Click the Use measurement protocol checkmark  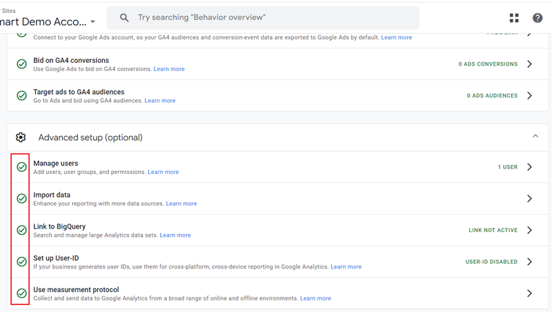tap(22, 293)
